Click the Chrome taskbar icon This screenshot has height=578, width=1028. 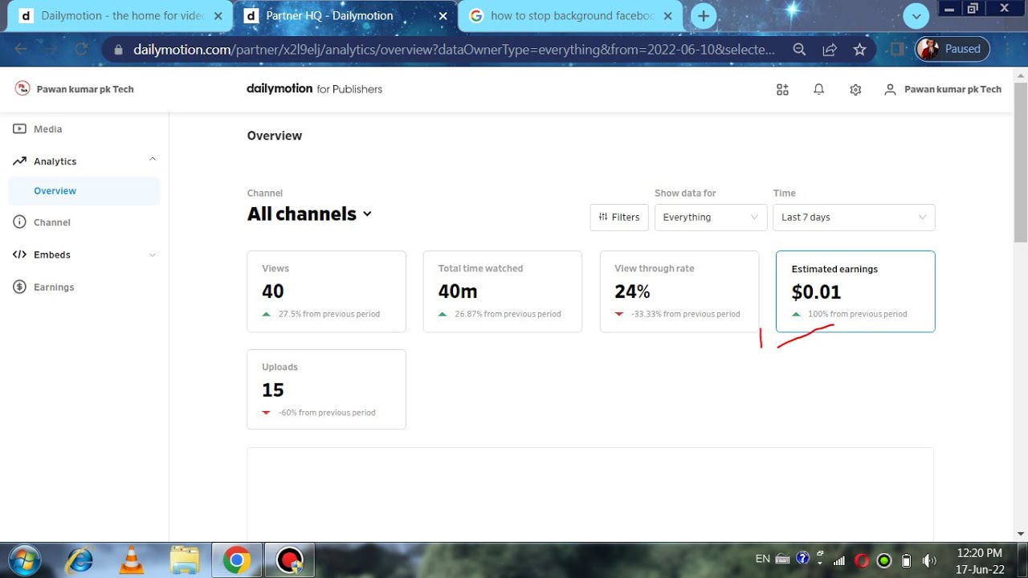(236, 560)
